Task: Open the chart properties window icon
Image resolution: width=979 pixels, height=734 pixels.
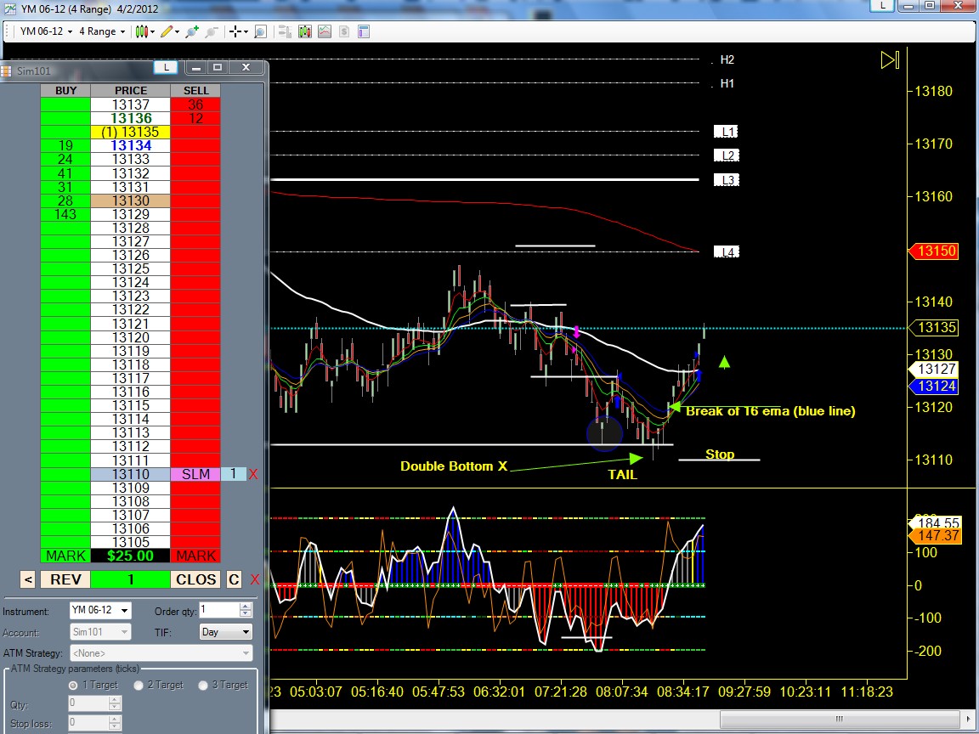Action: 364,31
